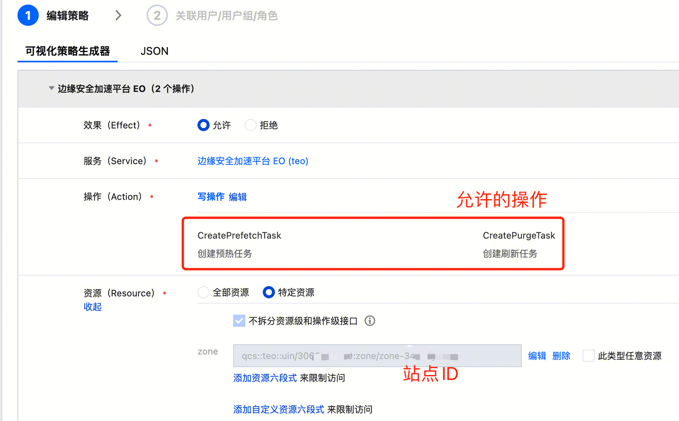Click 收起 to collapse resource section

92,307
